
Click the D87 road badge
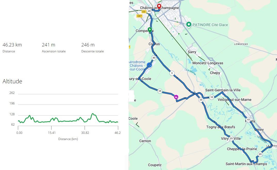139,16
